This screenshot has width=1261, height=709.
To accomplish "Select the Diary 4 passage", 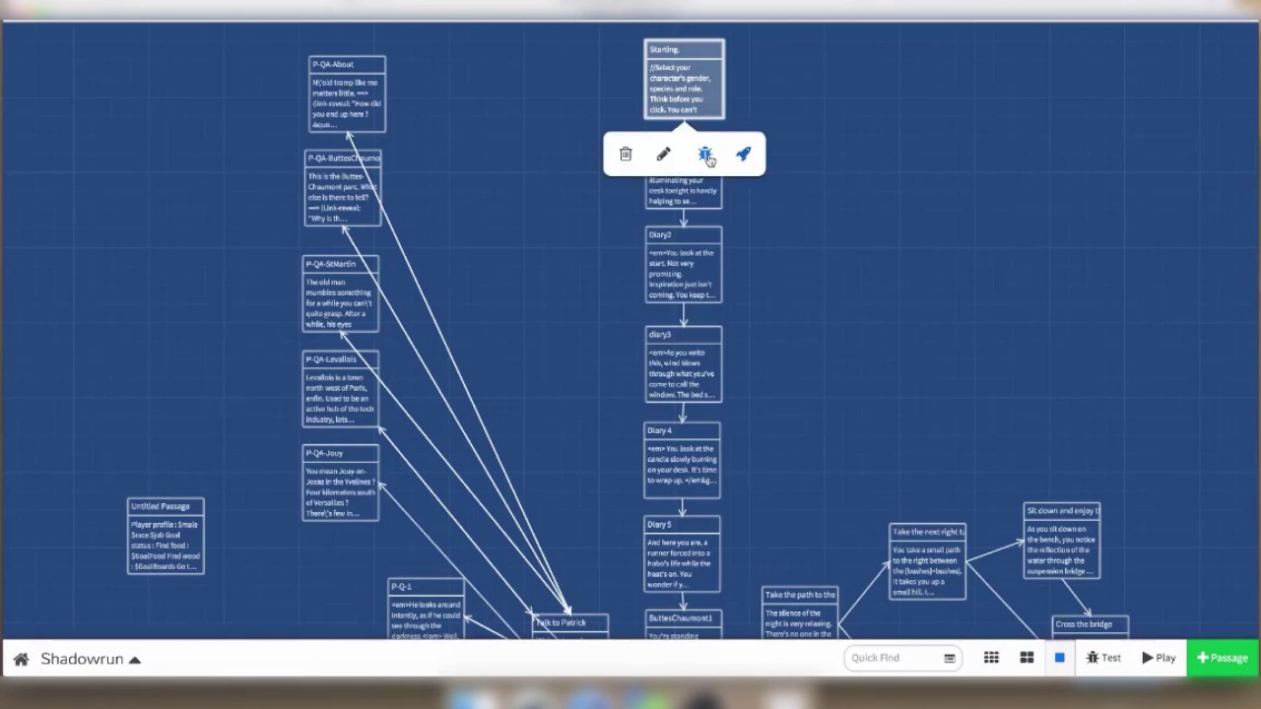I will click(x=682, y=461).
